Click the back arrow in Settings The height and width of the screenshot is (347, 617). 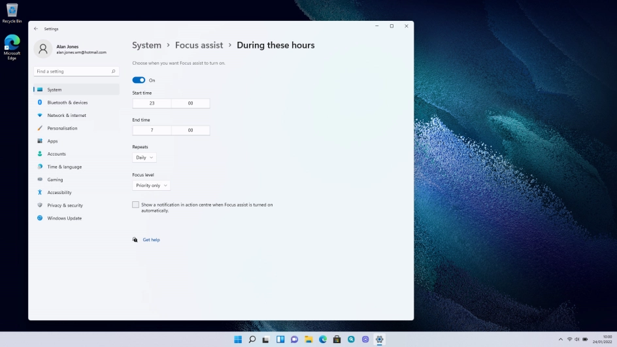click(x=36, y=29)
